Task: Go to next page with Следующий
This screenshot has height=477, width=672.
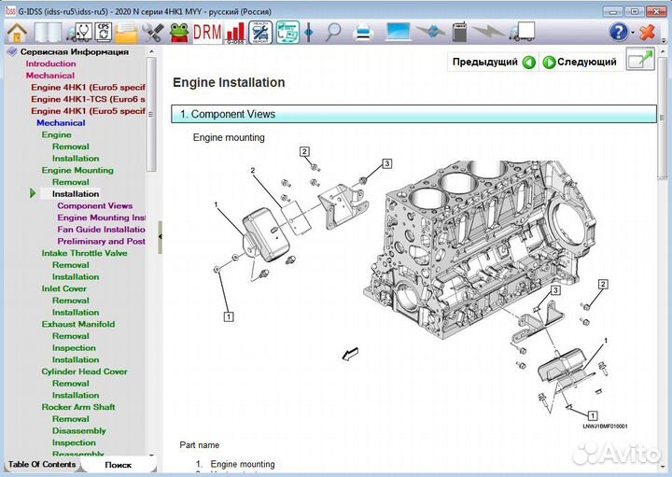Action: 580,63
